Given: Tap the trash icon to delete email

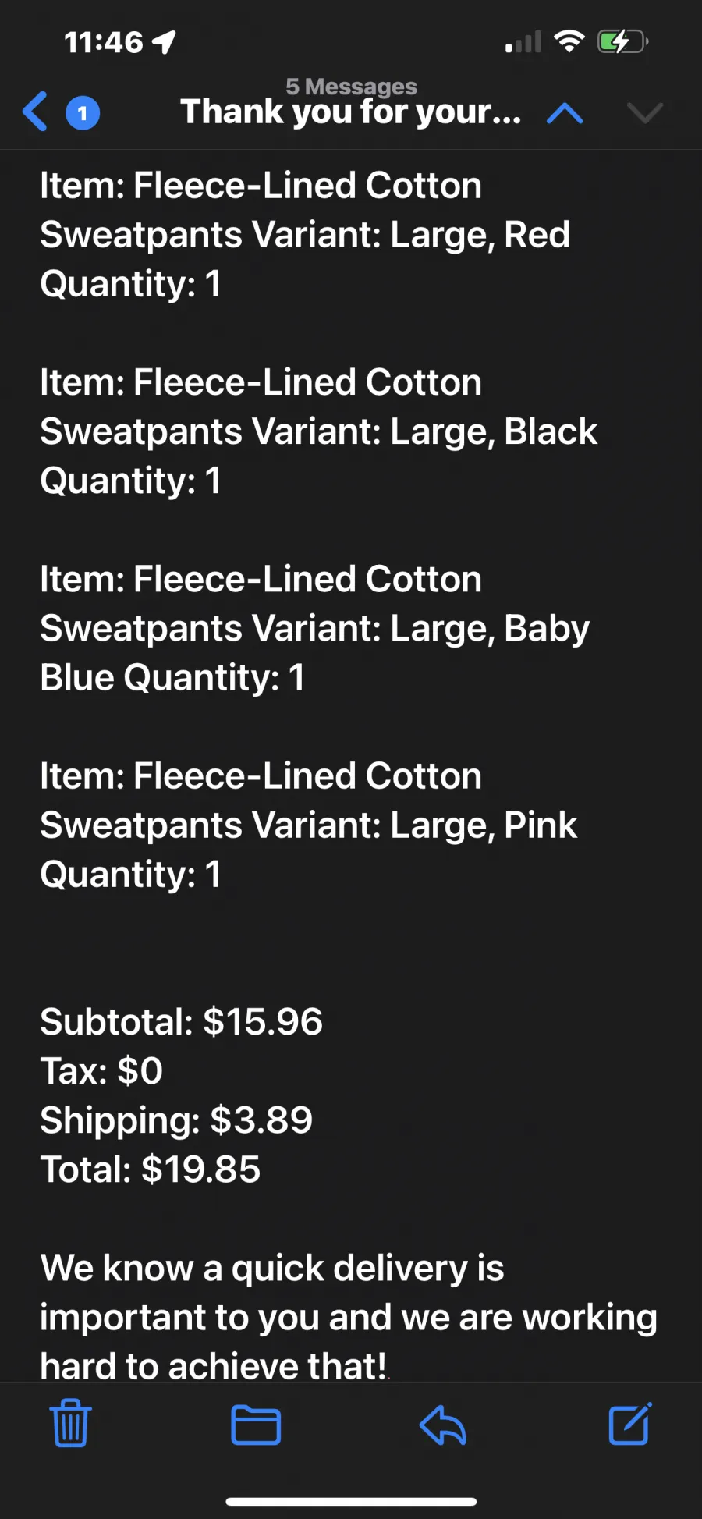Looking at the screenshot, I should point(71,1422).
